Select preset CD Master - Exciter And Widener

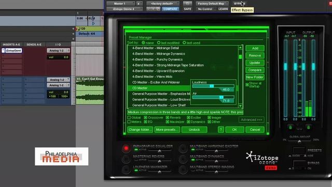[156, 83]
